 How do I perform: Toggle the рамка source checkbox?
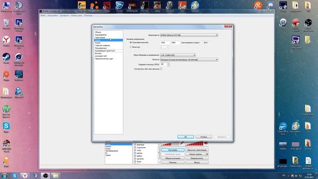pos(135,153)
